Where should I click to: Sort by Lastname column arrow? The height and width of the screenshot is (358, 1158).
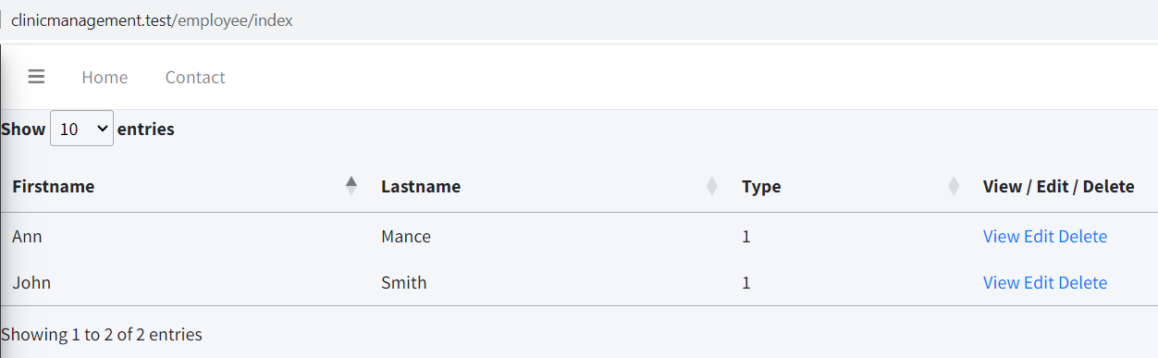[712, 186]
